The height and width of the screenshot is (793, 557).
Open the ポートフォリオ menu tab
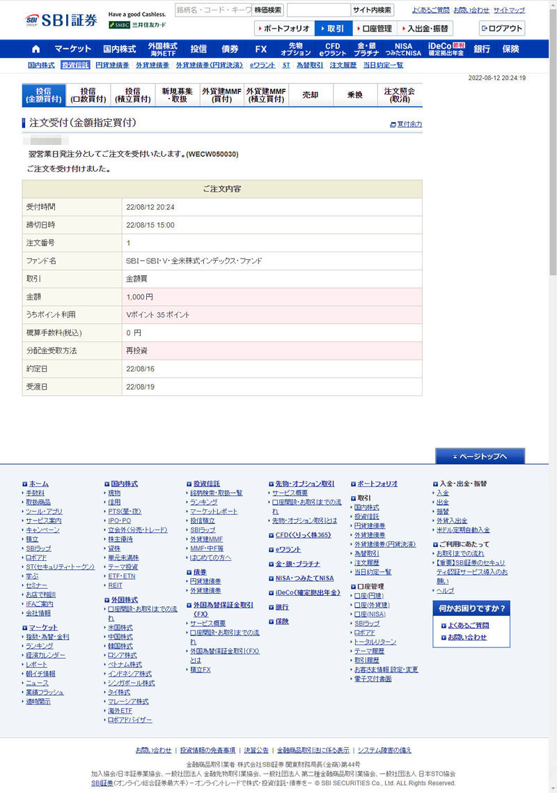click(284, 29)
